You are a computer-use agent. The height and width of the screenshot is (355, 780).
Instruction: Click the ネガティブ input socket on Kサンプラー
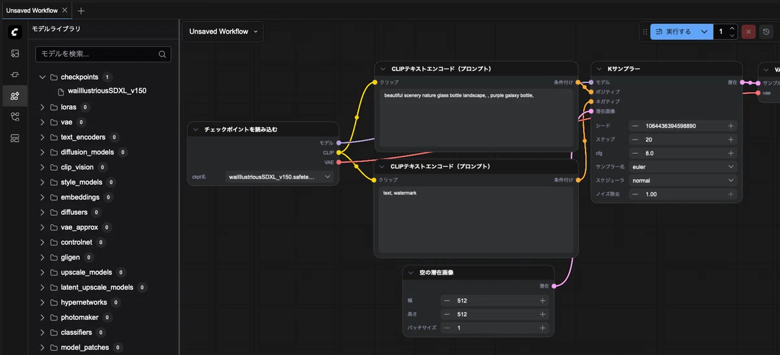coord(591,102)
